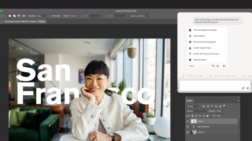
Task: Filter layers by pixel layers icon
Action: coord(204,106)
